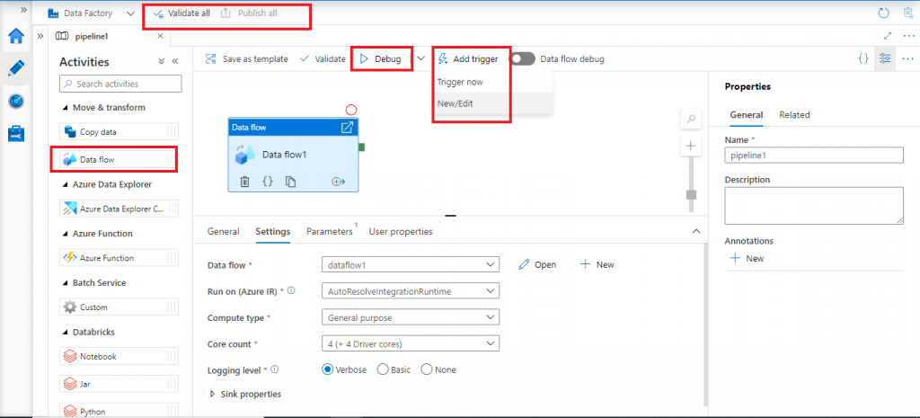Click the discard all trash icon
The width and height of the screenshot is (920, 418).
[x=909, y=13]
